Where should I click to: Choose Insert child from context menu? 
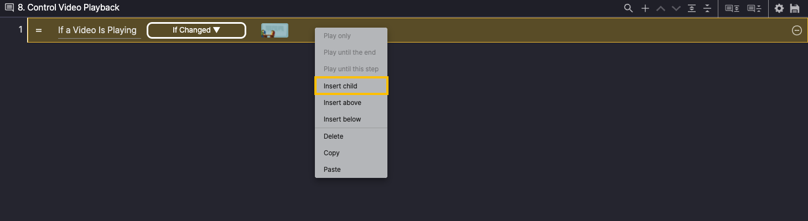(351, 86)
